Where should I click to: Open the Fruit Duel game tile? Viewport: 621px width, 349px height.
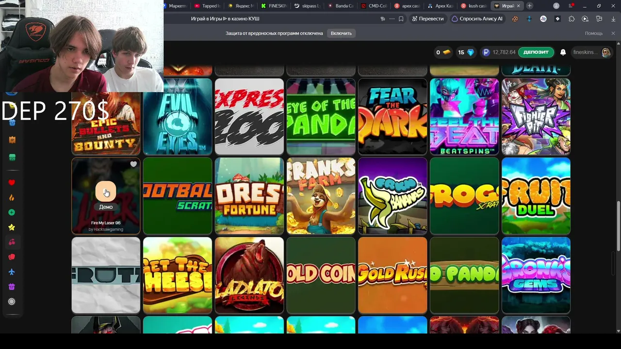tap(536, 196)
